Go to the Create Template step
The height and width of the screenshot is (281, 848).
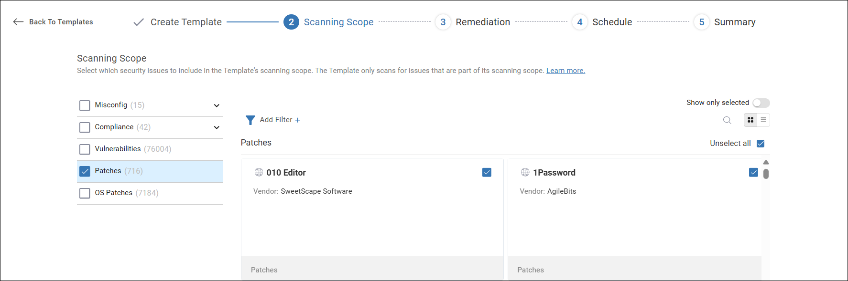pos(186,22)
